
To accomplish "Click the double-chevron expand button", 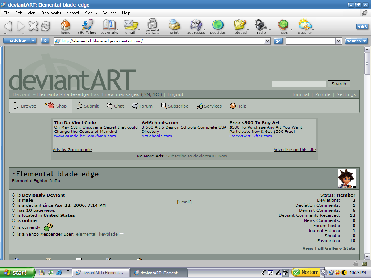I will click(45, 41).
